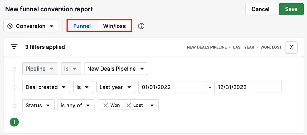
Task: Switch to the Win/loss tab
Action: pyautogui.click(x=114, y=26)
